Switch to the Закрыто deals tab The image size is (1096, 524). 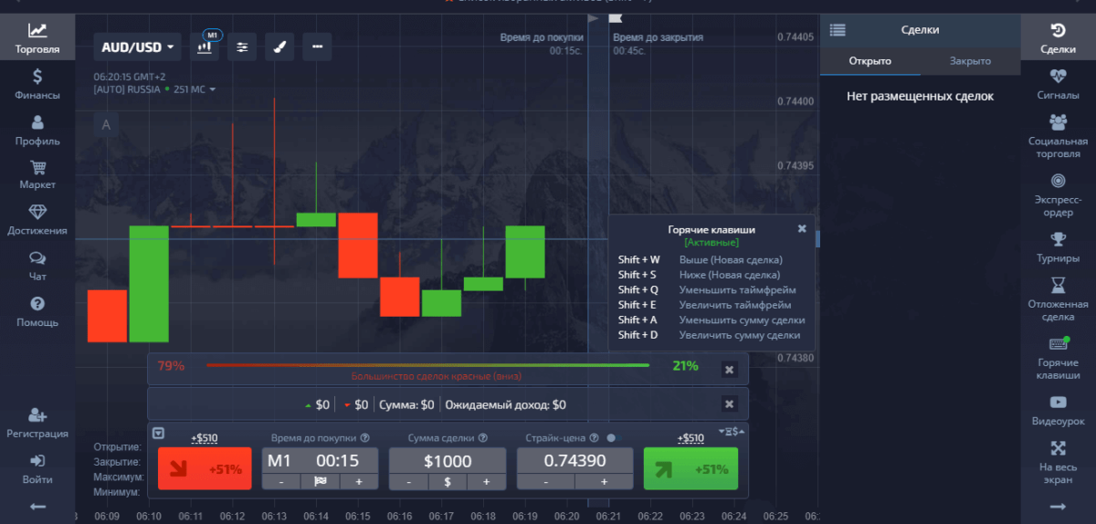[970, 61]
